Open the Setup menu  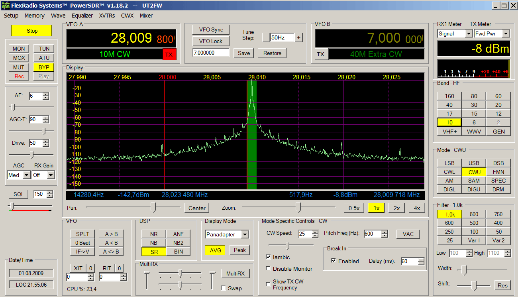tap(11, 16)
